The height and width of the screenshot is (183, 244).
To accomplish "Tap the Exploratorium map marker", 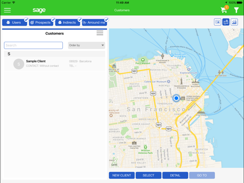I will pos(189,69).
